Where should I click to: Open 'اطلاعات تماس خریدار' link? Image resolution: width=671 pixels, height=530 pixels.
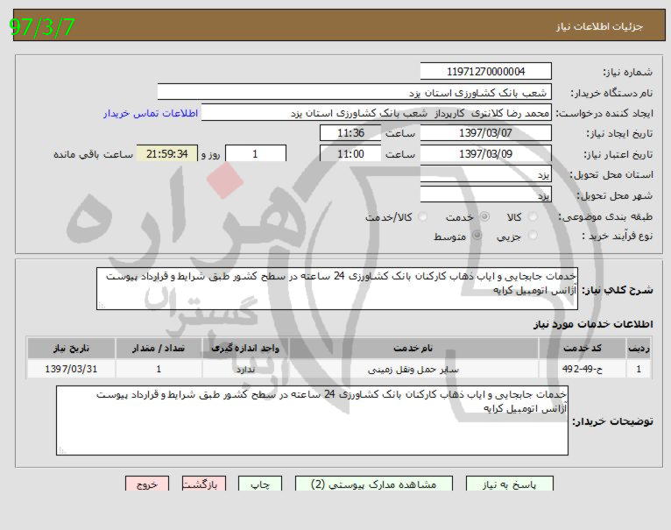point(151,114)
